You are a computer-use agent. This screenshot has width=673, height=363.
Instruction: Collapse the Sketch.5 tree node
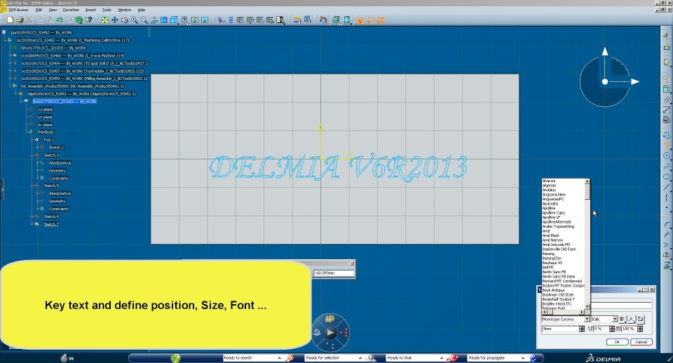32,186
